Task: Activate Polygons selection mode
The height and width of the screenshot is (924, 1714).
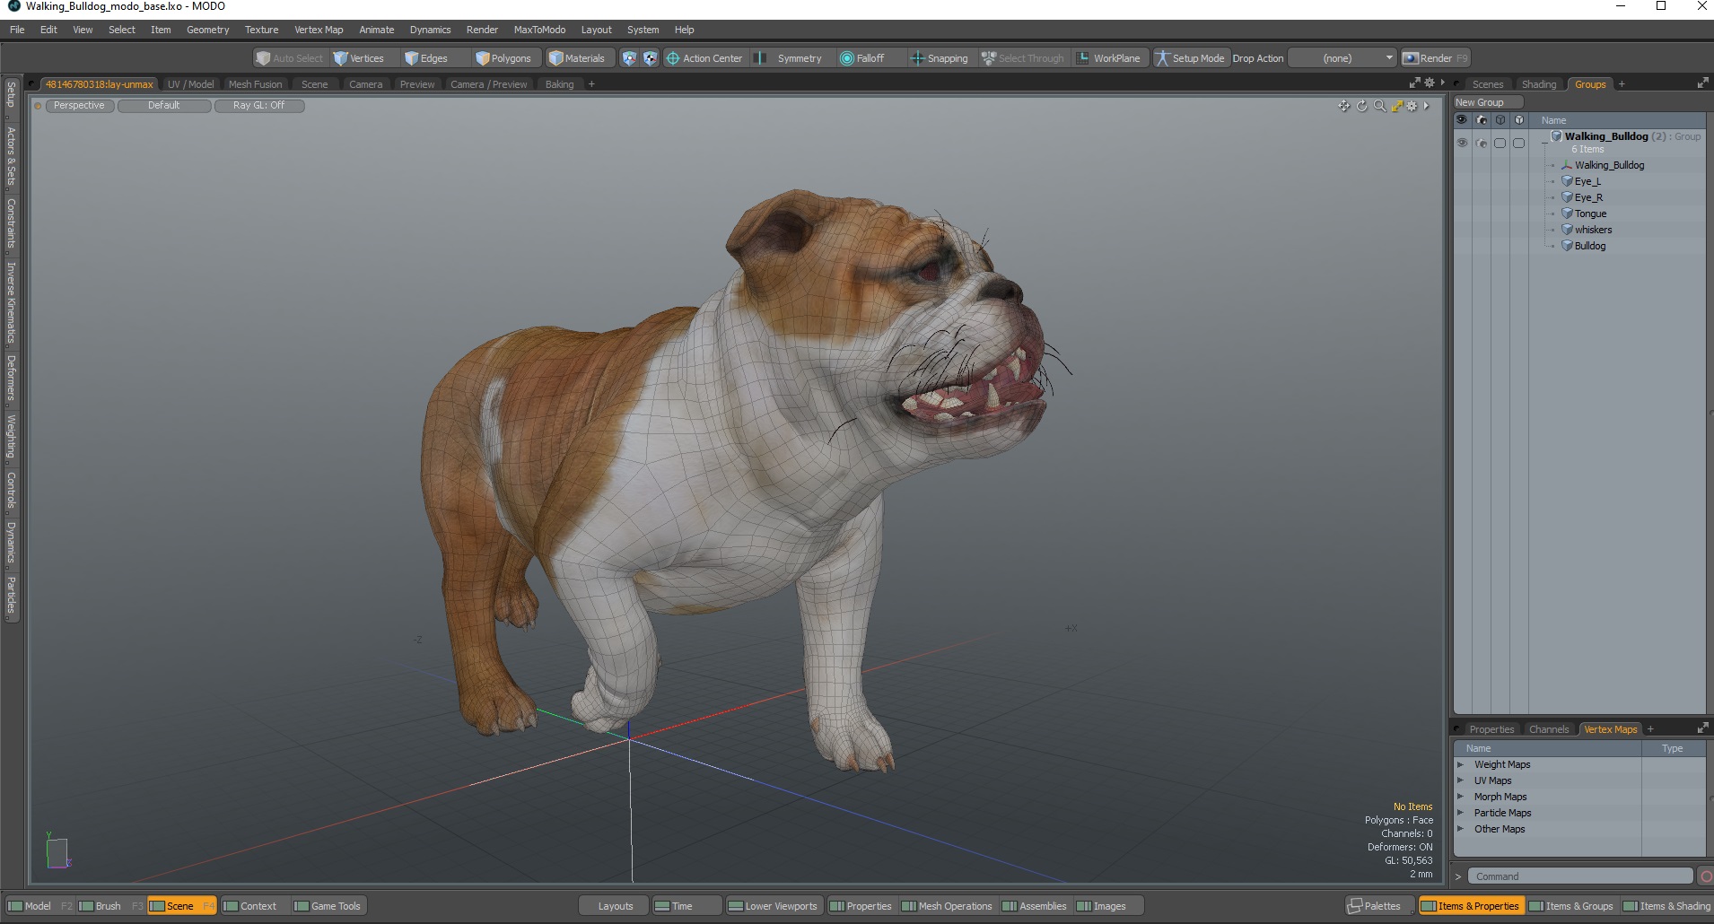Action: [x=504, y=58]
